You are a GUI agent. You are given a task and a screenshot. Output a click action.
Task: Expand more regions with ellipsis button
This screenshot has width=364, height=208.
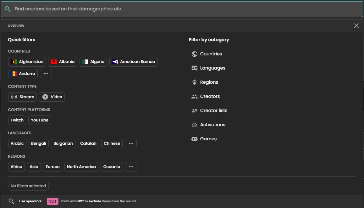(131, 167)
